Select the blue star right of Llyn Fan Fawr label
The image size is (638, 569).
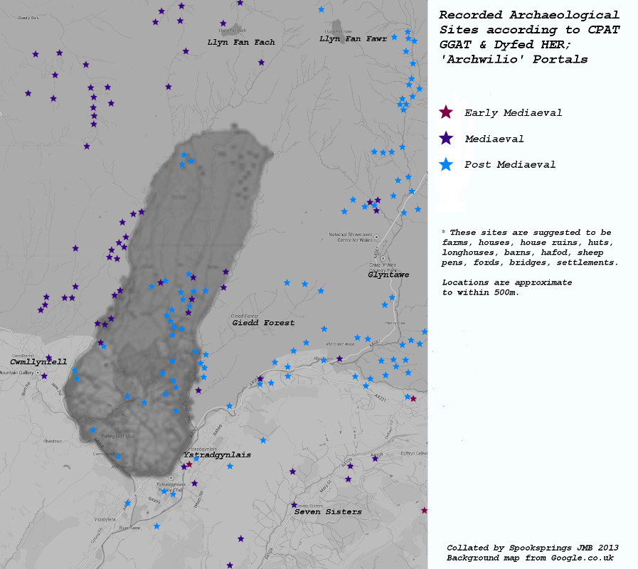[394, 37]
